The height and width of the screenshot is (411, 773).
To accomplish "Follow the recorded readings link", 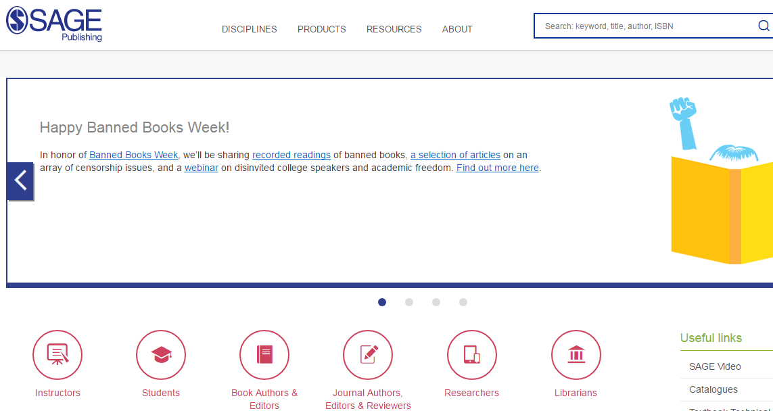I will point(291,155).
